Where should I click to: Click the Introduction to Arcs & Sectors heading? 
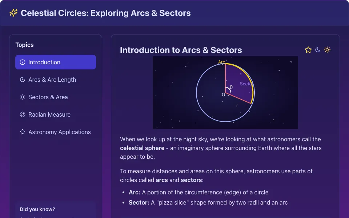click(x=181, y=50)
